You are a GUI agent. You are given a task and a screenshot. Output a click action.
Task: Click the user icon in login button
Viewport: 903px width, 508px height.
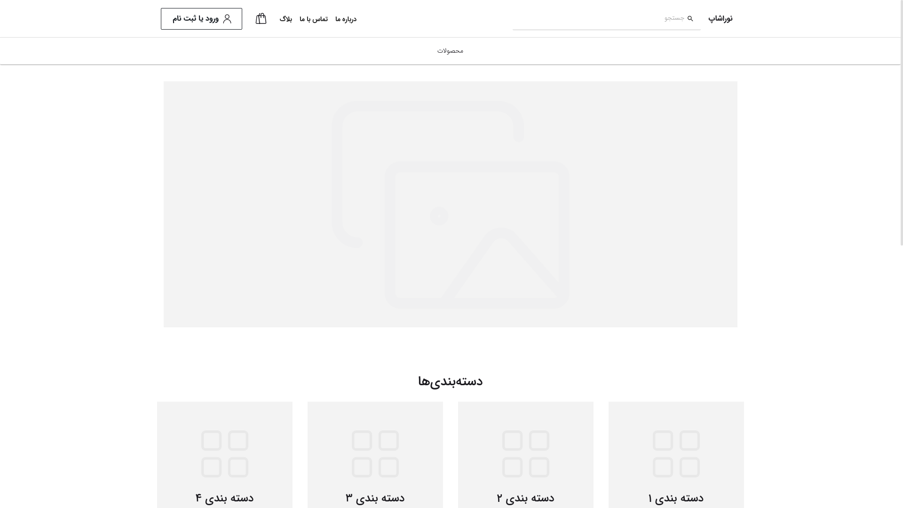(227, 18)
